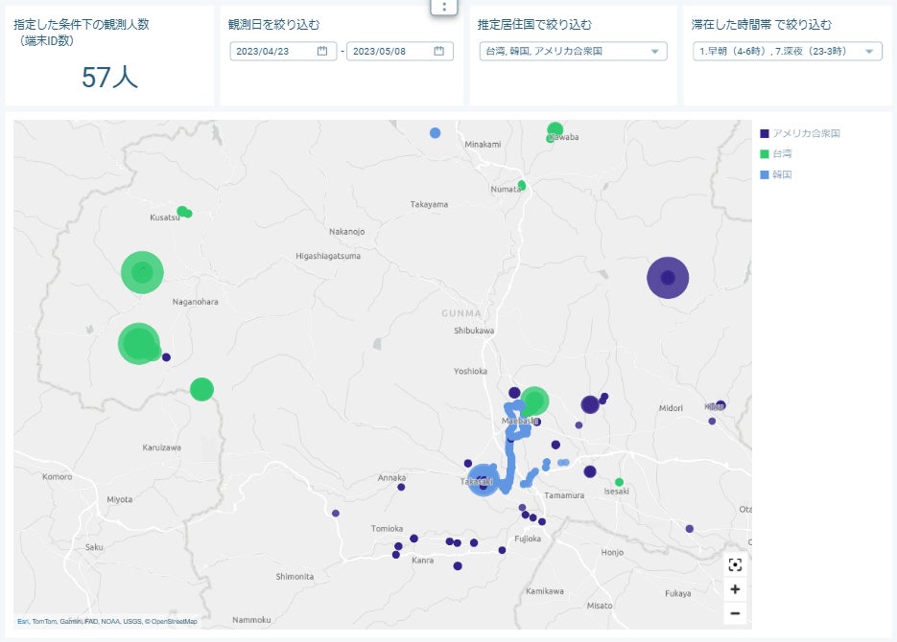
Task: Open the OpenStreetMap attribution link
Action: click(x=176, y=622)
